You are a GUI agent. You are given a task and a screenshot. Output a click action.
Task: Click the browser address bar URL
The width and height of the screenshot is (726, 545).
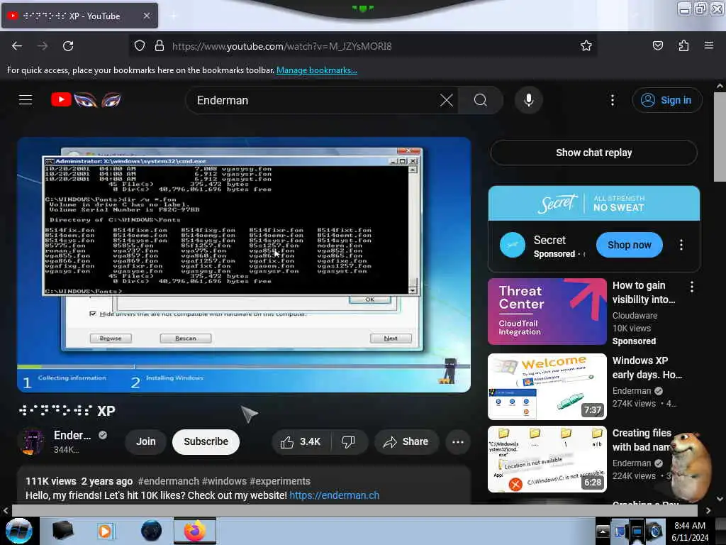[282, 46]
